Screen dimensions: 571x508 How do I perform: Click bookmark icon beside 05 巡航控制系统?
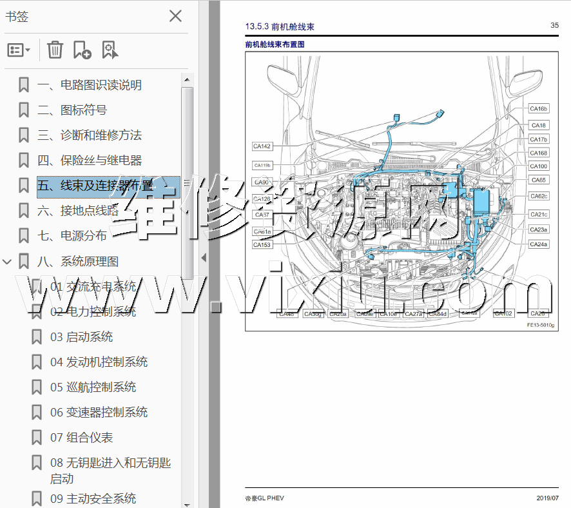(x=37, y=387)
